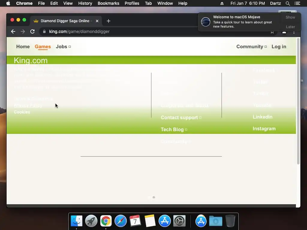The width and height of the screenshot is (307, 230).
Task: Visit the LinkedIn link
Action: pyautogui.click(x=263, y=117)
